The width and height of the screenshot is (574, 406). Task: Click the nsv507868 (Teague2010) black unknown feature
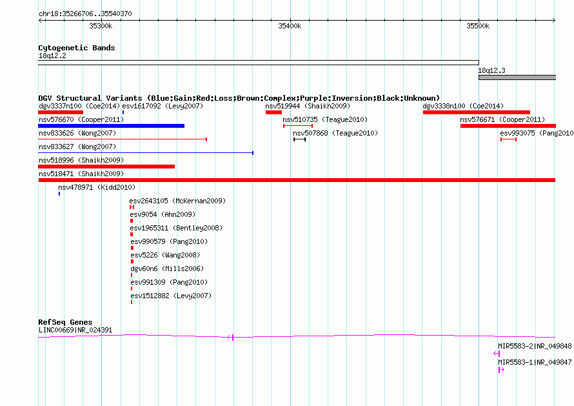click(299, 139)
